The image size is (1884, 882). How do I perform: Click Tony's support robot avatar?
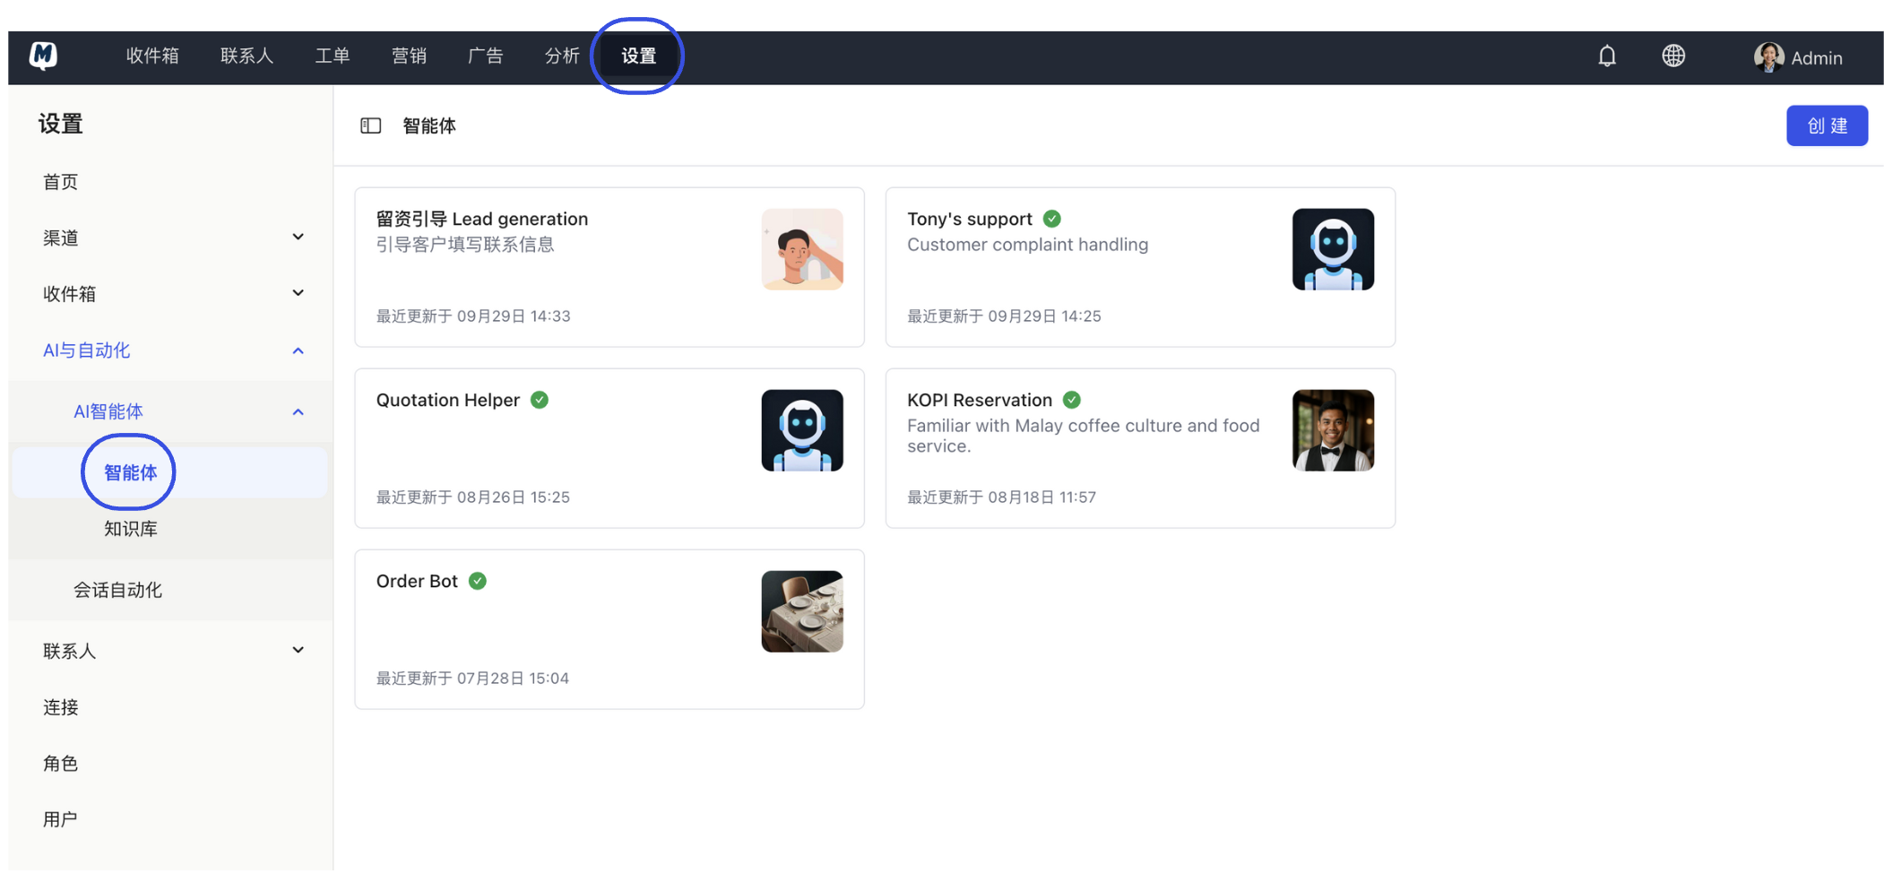pos(1332,249)
